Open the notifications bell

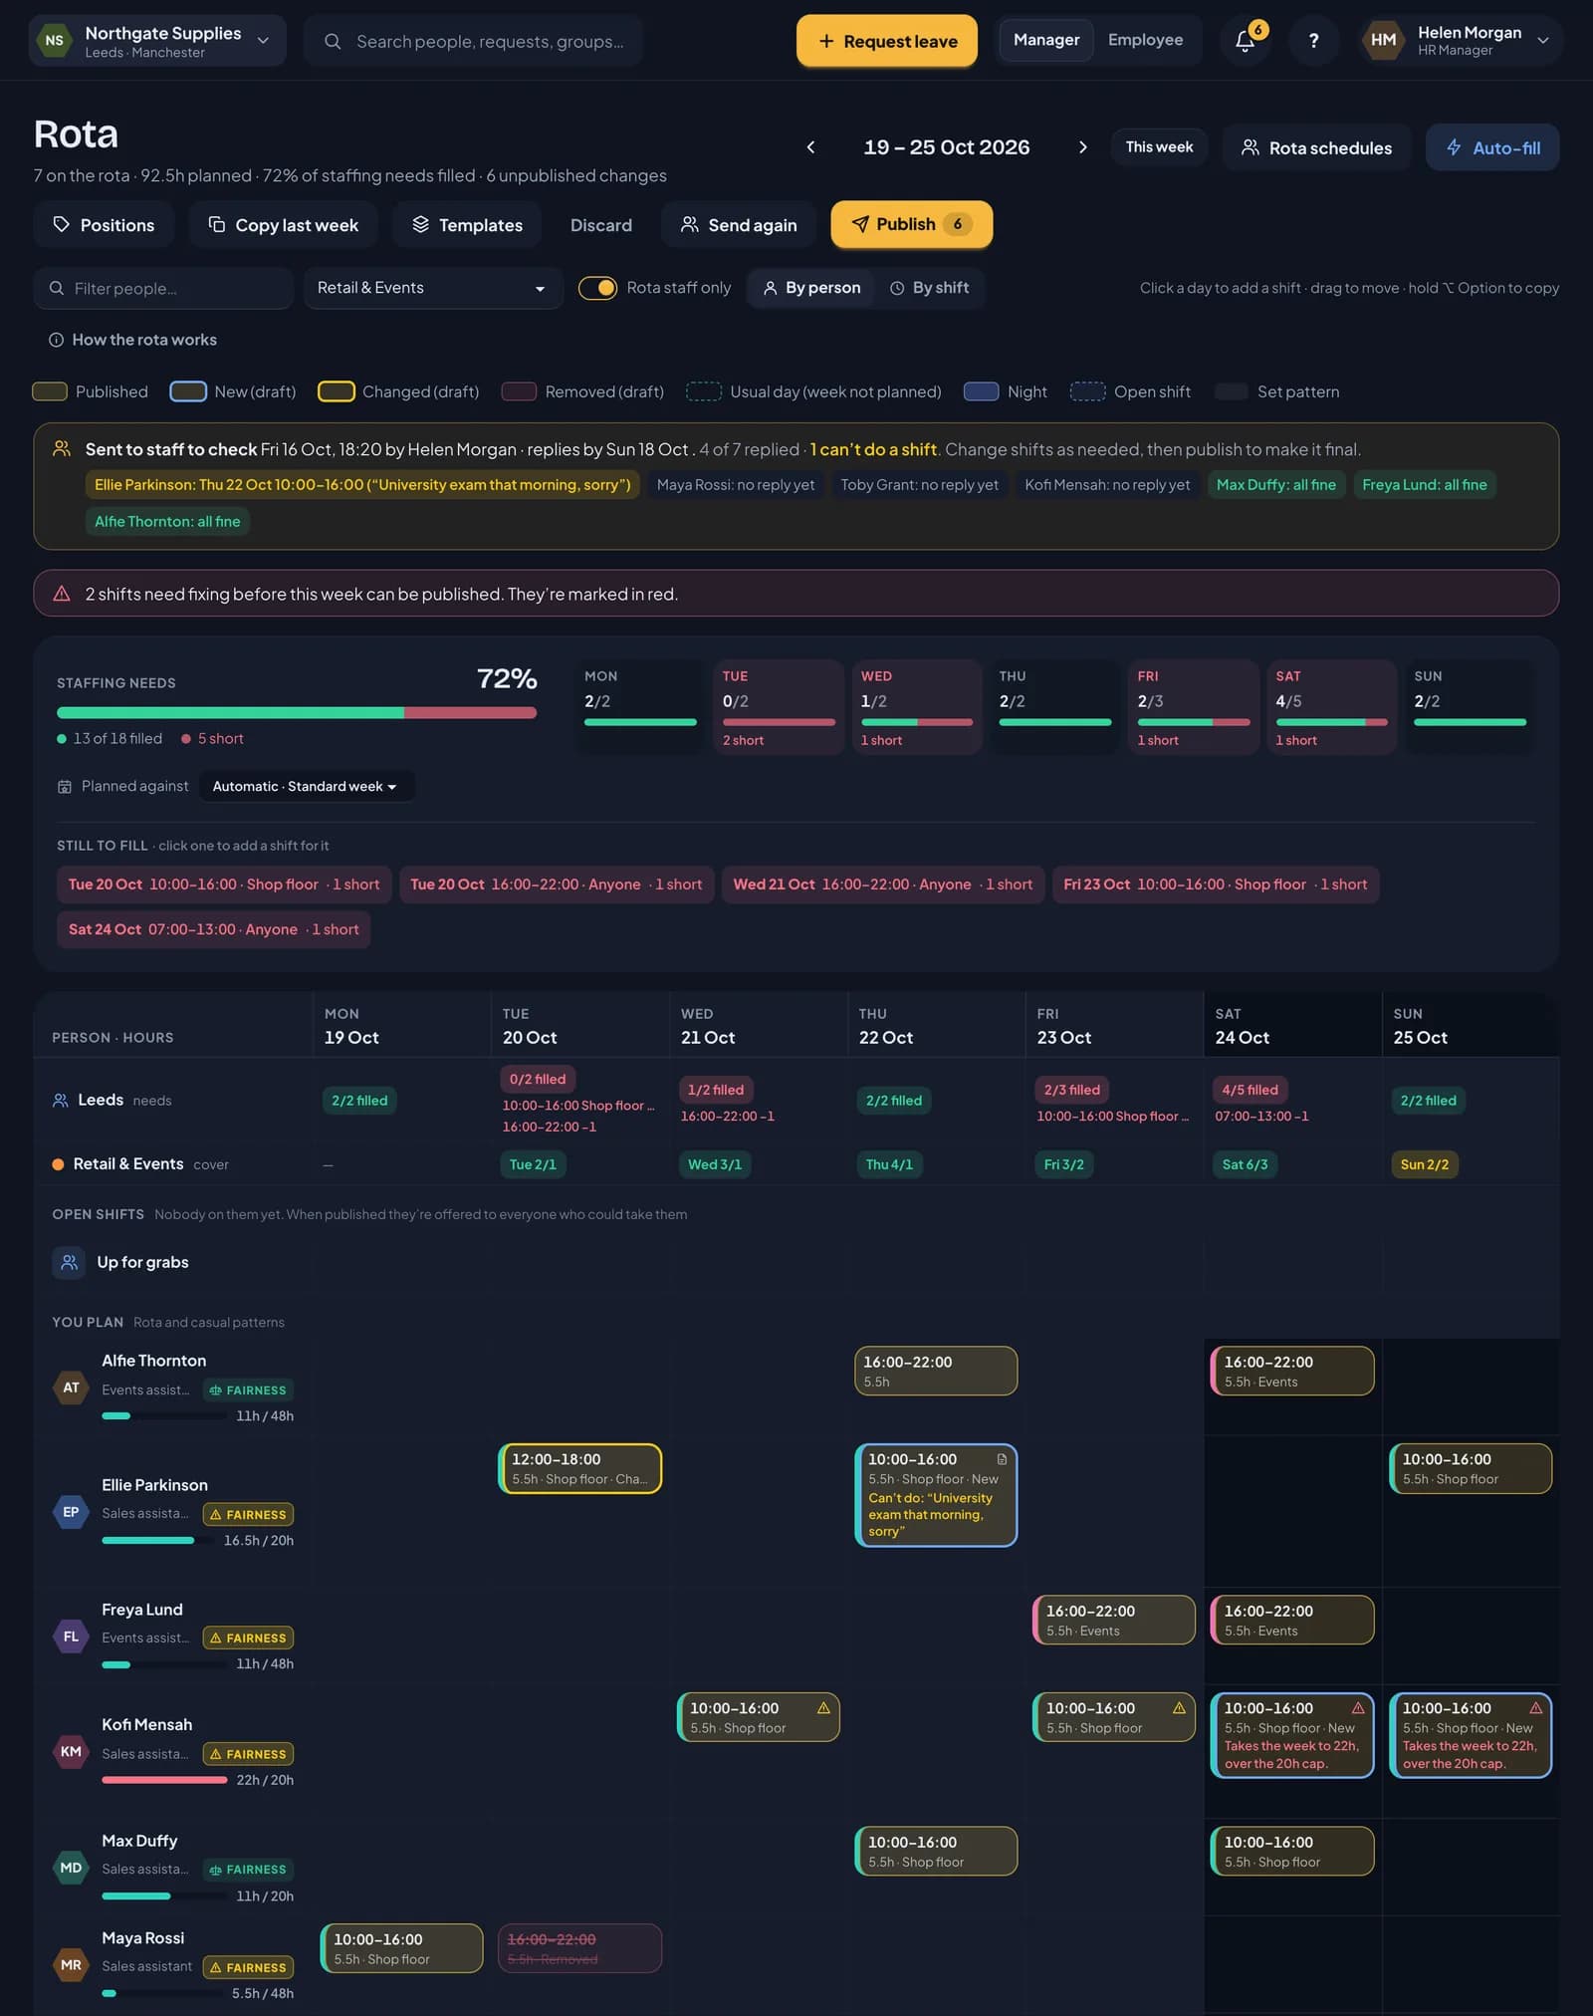click(1245, 41)
